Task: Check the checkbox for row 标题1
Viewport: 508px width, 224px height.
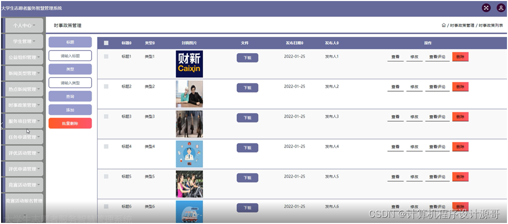Action: pyautogui.click(x=106, y=56)
